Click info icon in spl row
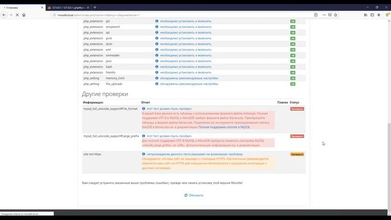The image size is (391, 220). pos(157,32)
